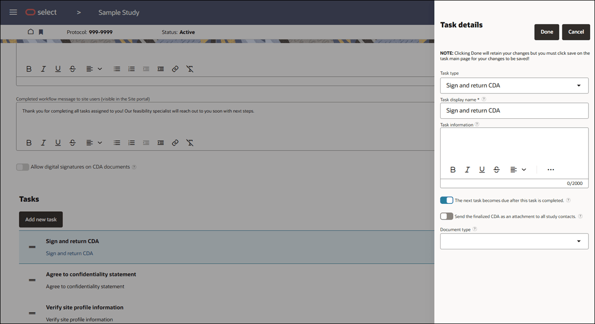Open the Document type dropdown
The height and width of the screenshot is (324, 595).
514,241
